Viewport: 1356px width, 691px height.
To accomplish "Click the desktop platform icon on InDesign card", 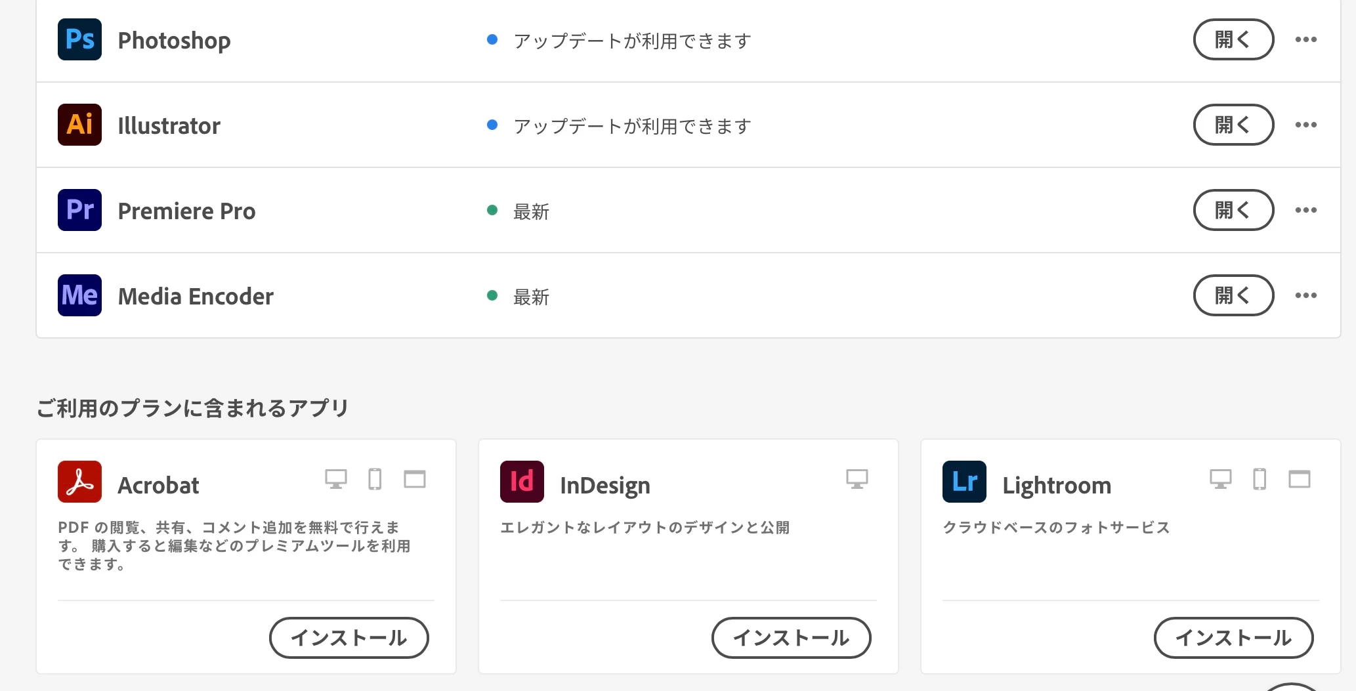I will (857, 479).
